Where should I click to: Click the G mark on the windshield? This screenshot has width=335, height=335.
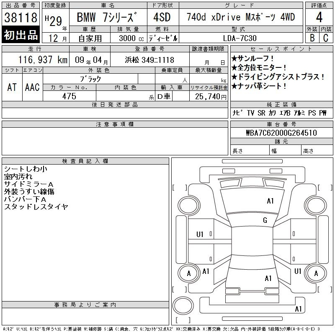265,220
